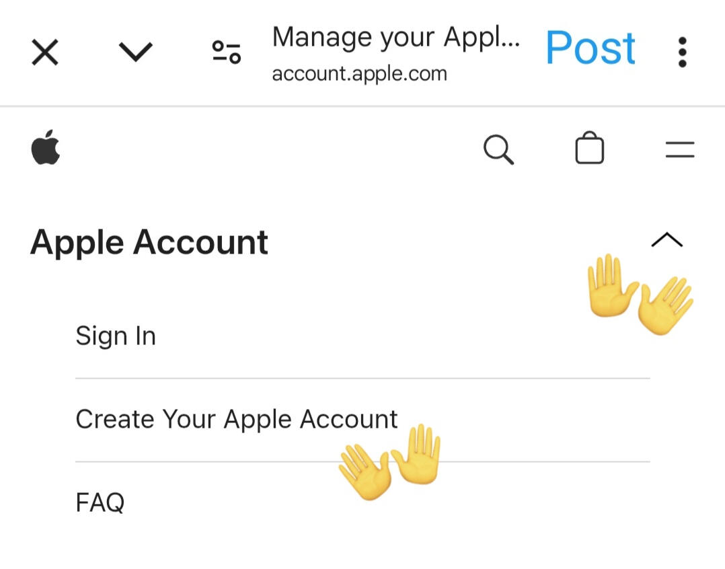Tap the downward chevron to minimize browser
The image size is (725, 569).
tap(136, 52)
